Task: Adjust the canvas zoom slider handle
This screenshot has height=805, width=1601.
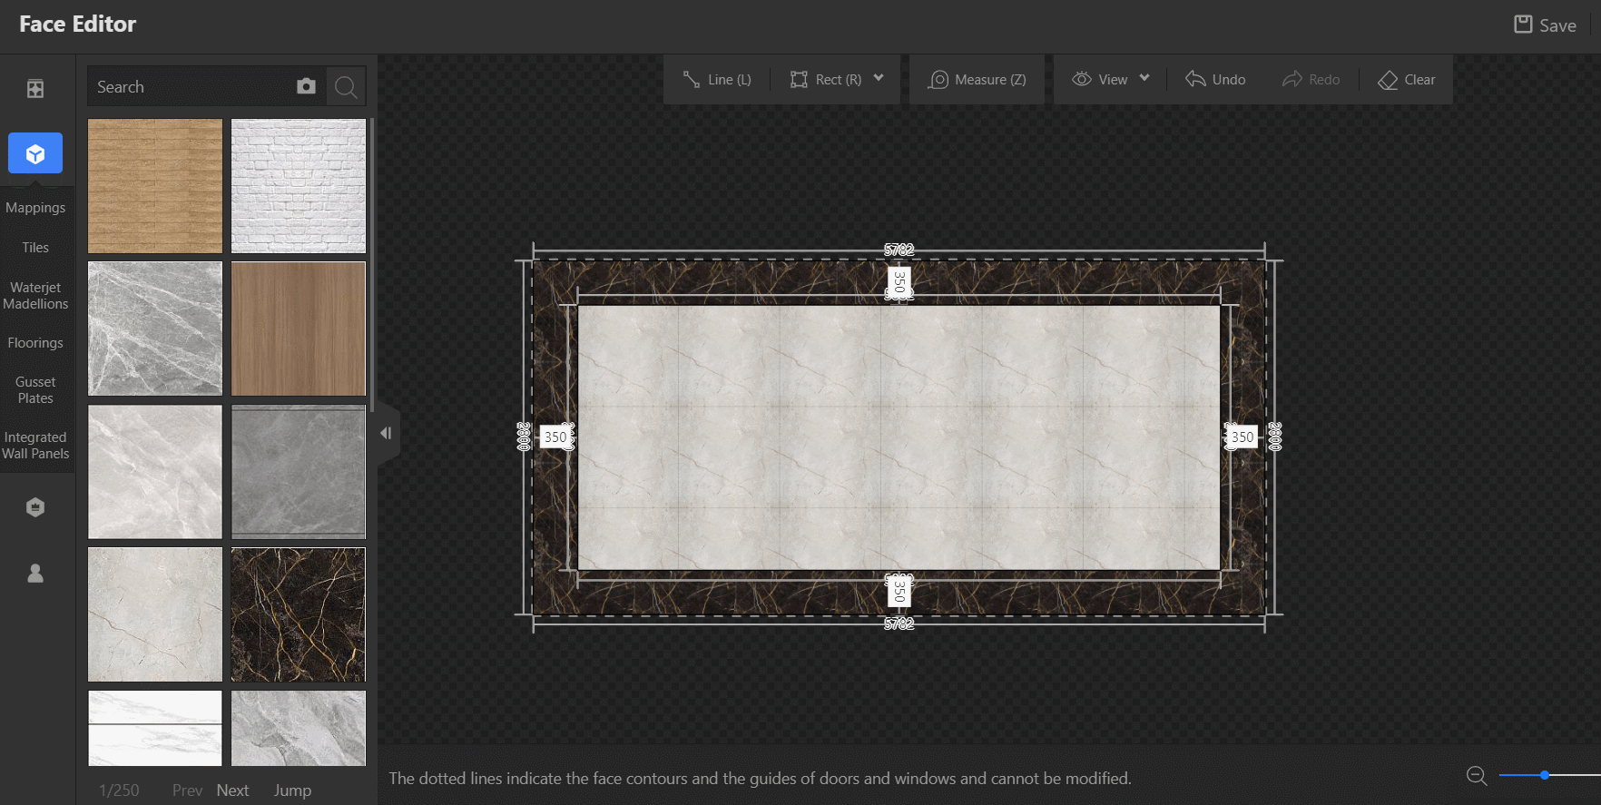Action: [1544, 775]
